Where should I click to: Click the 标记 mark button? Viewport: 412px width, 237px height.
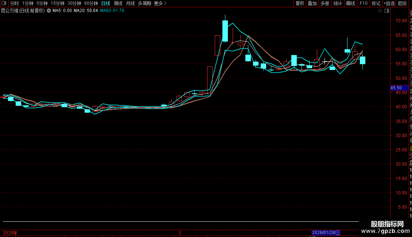click(x=376, y=3)
